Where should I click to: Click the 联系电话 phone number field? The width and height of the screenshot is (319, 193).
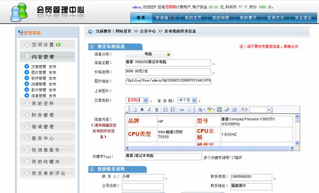click(x=251, y=177)
